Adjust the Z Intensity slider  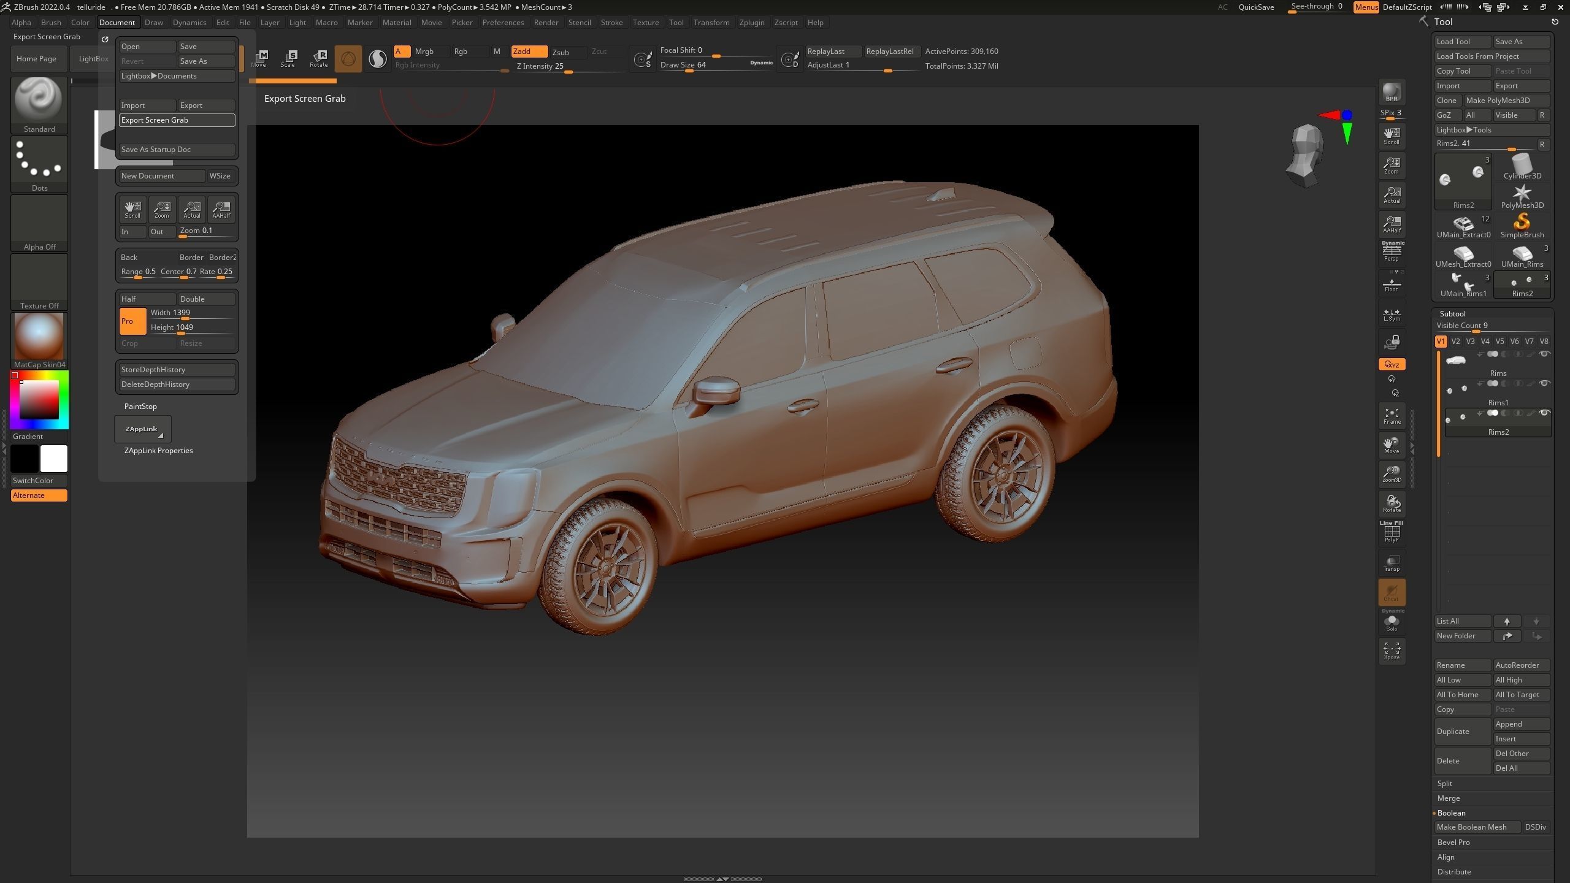click(569, 66)
